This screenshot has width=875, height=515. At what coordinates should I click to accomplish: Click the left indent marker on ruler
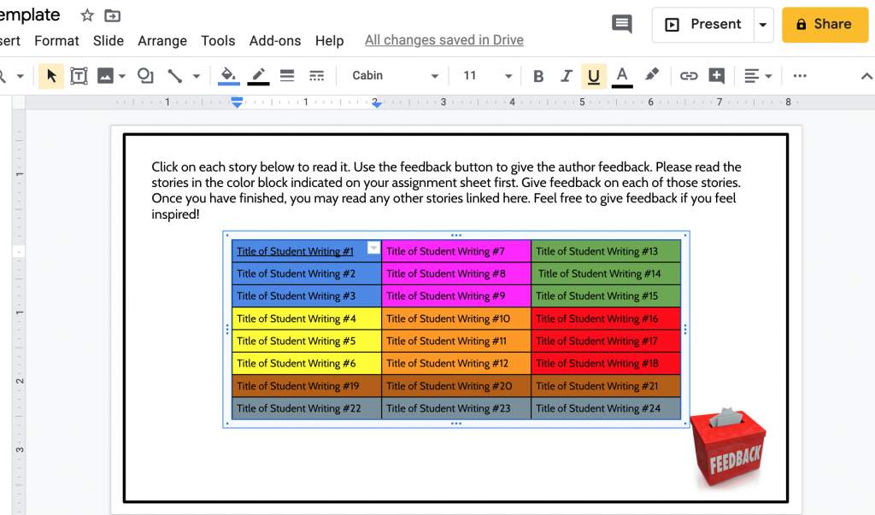[238, 102]
